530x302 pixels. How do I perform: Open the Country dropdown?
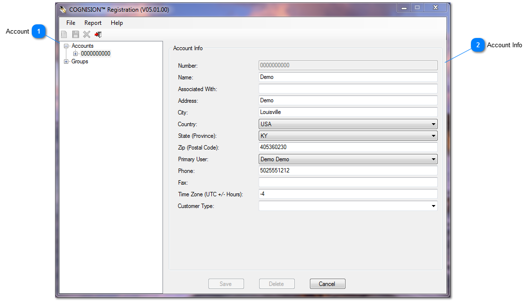click(433, 124)
